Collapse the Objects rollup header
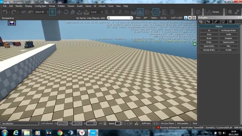 point(219,26)
